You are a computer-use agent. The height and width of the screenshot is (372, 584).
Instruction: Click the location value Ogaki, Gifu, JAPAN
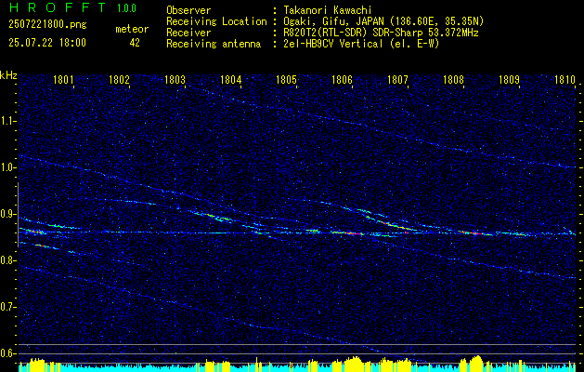[x=333, y=21]
